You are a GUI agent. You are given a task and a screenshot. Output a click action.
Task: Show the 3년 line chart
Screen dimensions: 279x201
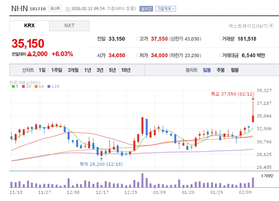[x=100, y=70]
